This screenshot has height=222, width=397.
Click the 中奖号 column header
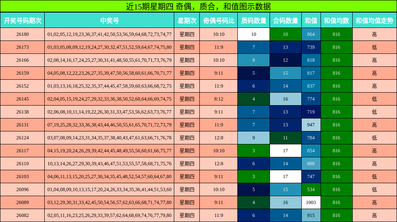(109, 20)
